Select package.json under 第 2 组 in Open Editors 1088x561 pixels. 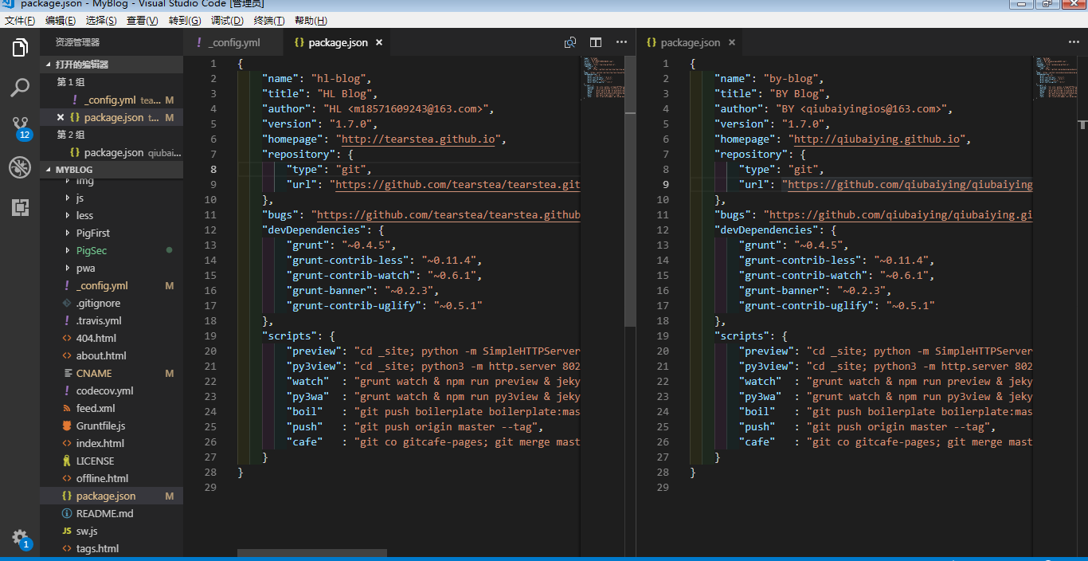112,152
